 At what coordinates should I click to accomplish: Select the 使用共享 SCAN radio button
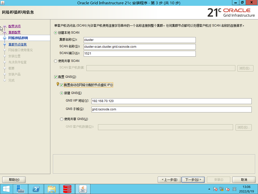tap(56, 61)
